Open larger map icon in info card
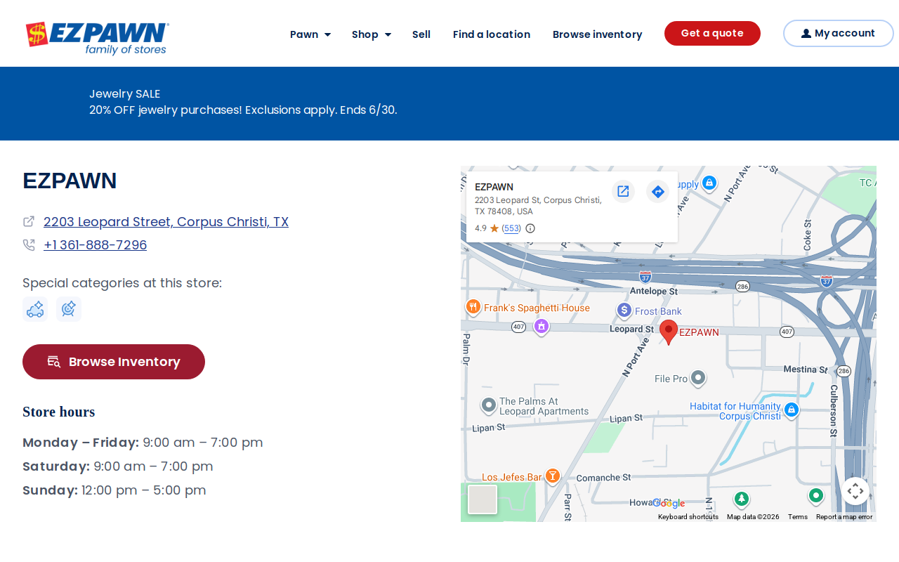 pyautogui.click(x=623, y=191)
